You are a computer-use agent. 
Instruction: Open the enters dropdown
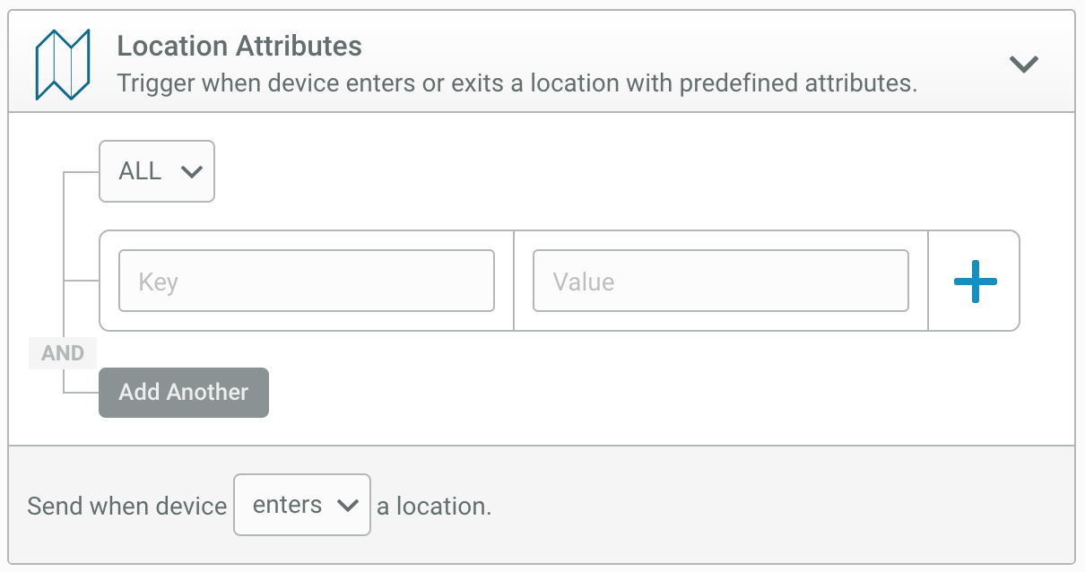(302, 505)
